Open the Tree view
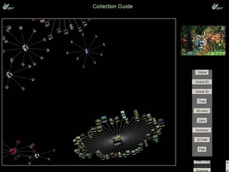The image size is (229, 172). click(x=202, y=101)
